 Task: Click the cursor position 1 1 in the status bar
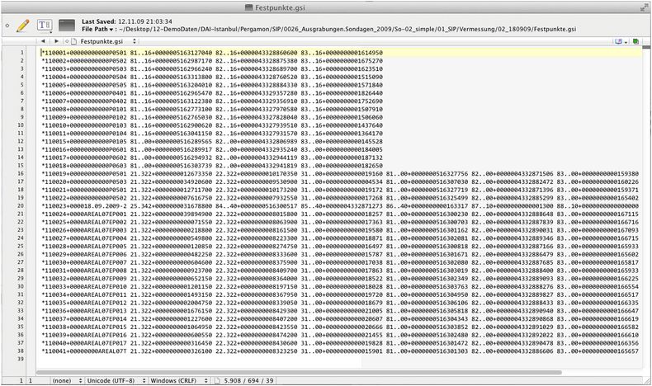(26, 380)
